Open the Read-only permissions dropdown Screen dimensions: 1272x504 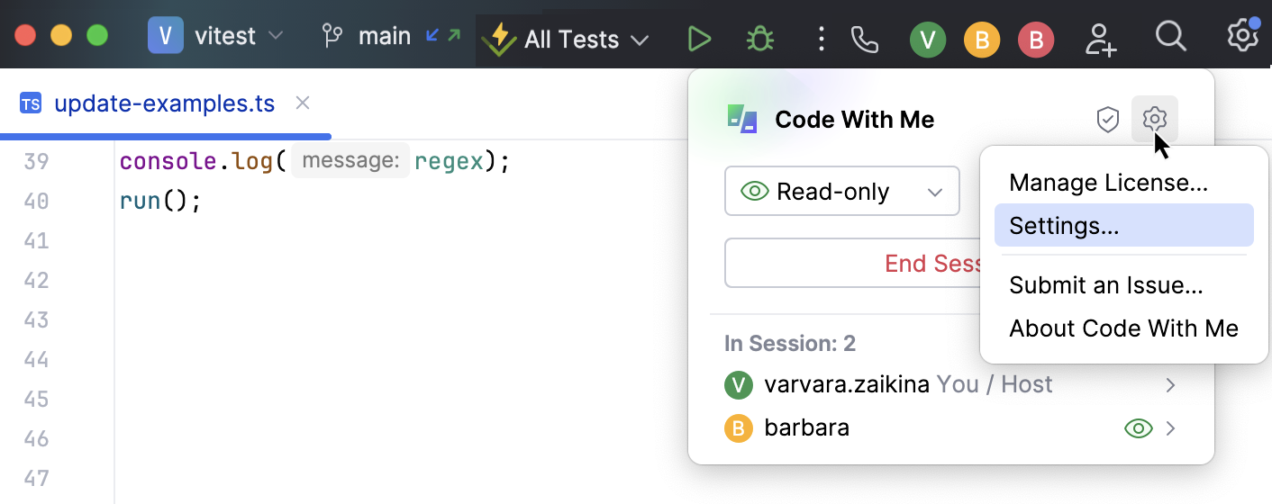point(841,192)
